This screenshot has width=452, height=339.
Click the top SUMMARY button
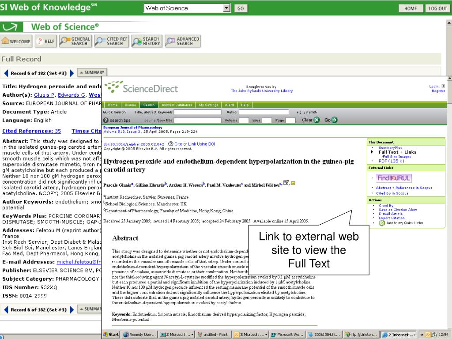coord(92,72)
